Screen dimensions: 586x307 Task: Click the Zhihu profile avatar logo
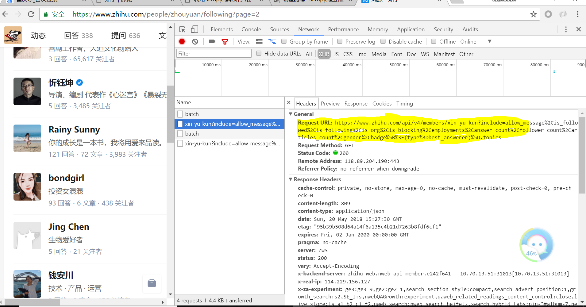pyautogui.click(x=13, y=35)
